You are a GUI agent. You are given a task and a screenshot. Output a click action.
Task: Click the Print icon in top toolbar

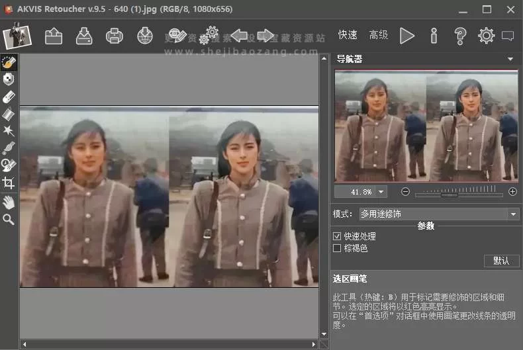(x=115, y=36)
